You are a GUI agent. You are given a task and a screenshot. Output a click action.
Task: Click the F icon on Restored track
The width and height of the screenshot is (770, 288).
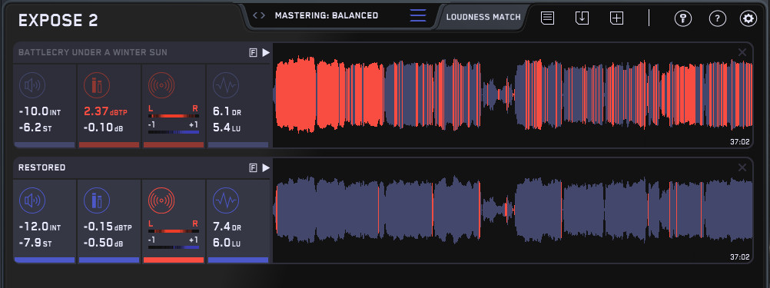[x=253, y=168]
